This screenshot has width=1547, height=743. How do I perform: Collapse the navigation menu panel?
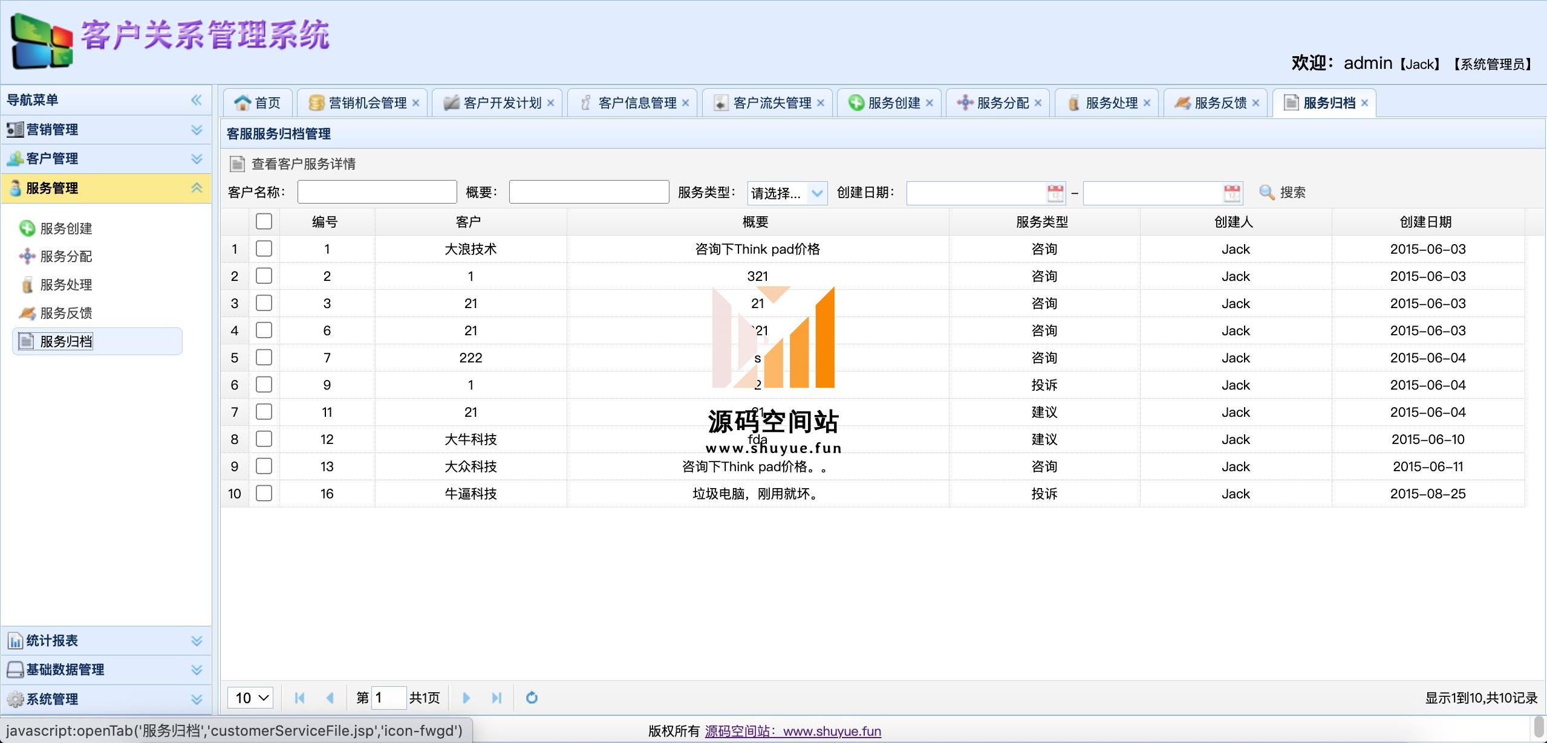pyautogui.click(x=197, y=100)
